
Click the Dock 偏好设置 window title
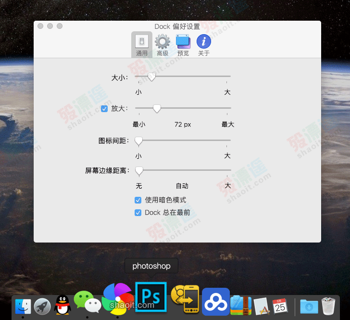coord(177,26)
